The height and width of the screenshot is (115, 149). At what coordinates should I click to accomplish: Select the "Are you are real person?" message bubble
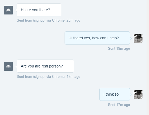tap(45, 66)
